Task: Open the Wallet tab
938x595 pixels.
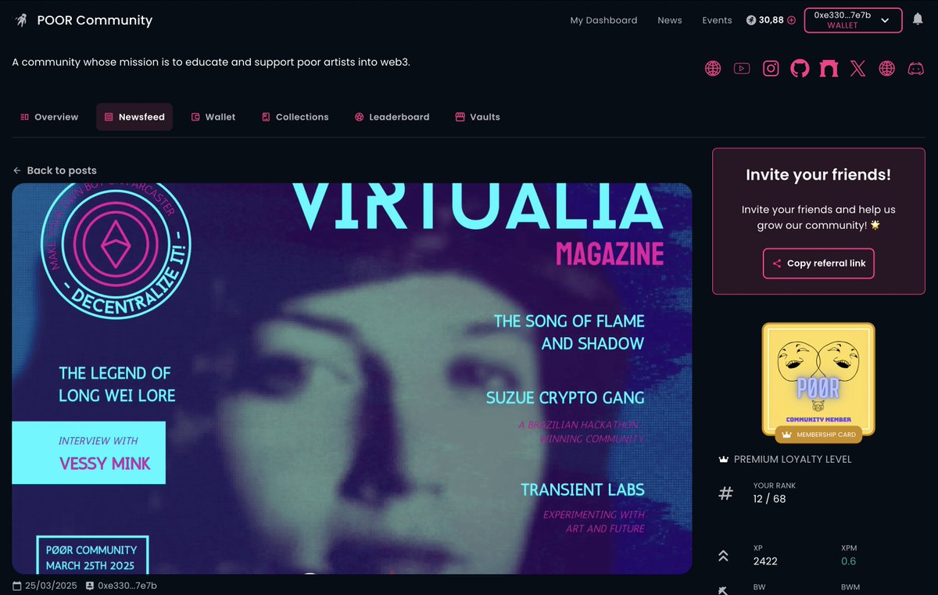Action: click(213, 116)
